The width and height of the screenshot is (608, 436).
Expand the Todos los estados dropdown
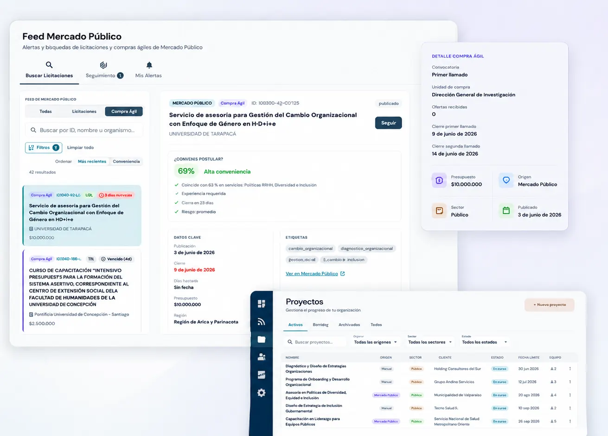(485, 342)
